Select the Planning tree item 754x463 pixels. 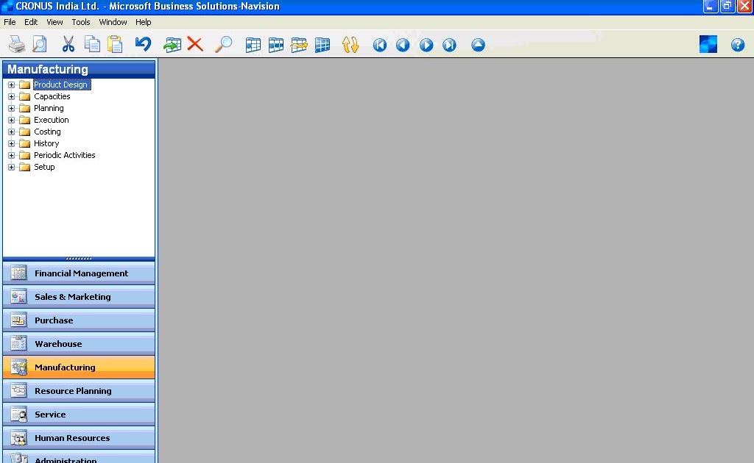pyautogui.click(x=49, y=109)
